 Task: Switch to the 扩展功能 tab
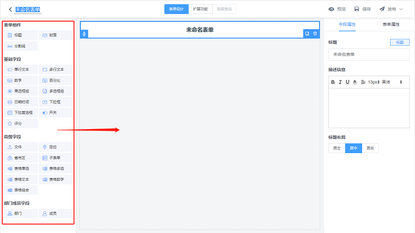[x=200, y=9]
